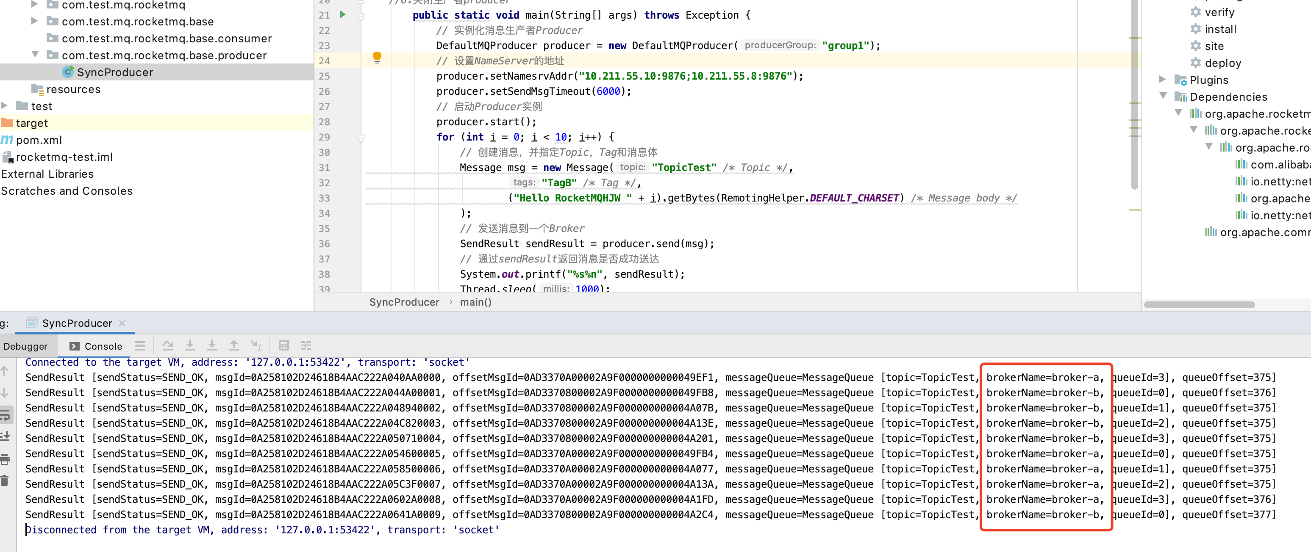The width and height of the screenshot is (1311, 552).
Task: Switch to the Debugger tab
Action: pyautogui.click(x=25, y=346)
